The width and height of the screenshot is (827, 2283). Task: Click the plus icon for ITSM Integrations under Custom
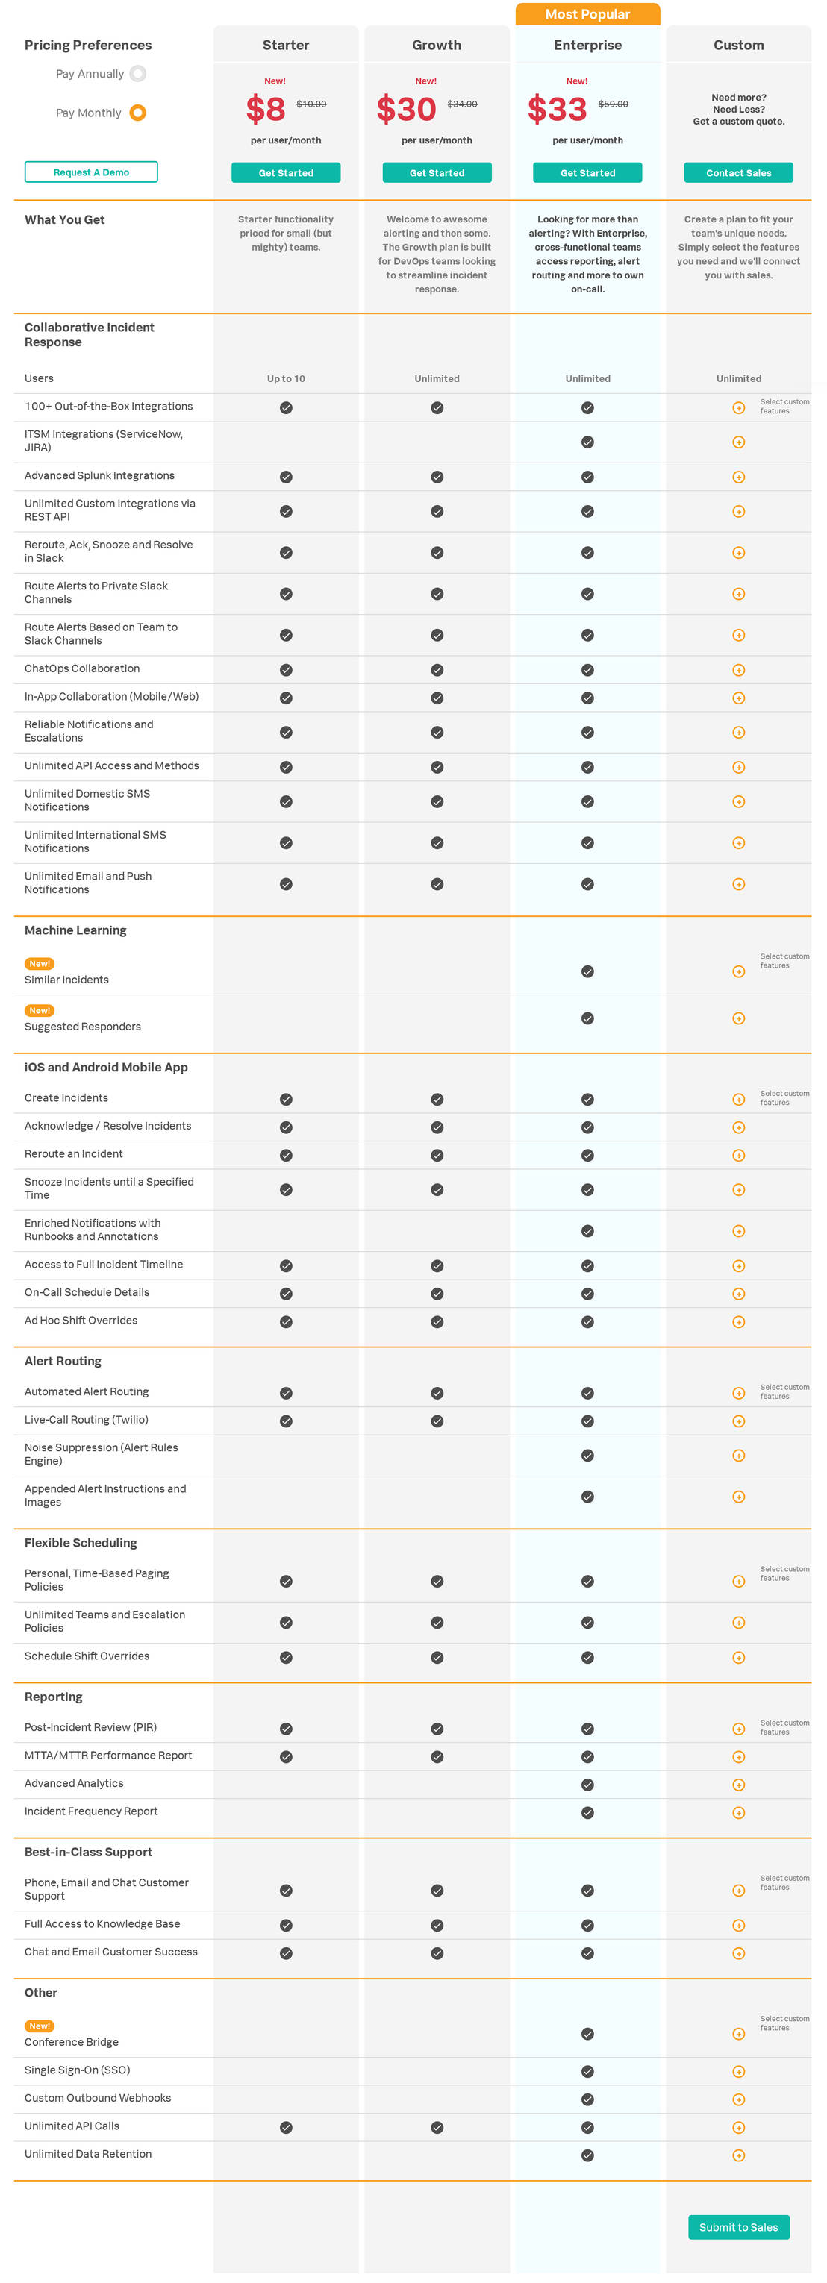pos(738,442)
